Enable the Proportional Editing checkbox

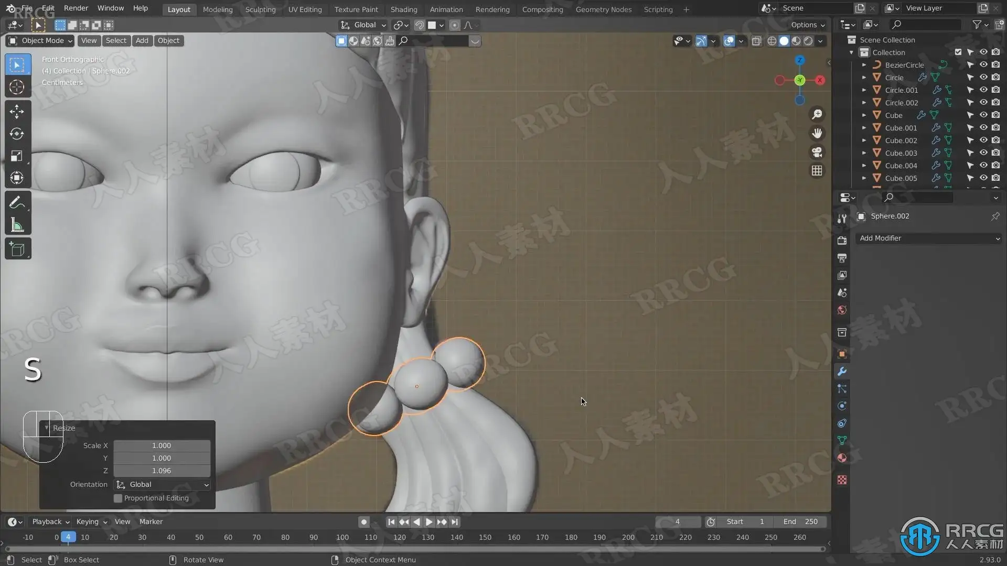tap(119, 498)
